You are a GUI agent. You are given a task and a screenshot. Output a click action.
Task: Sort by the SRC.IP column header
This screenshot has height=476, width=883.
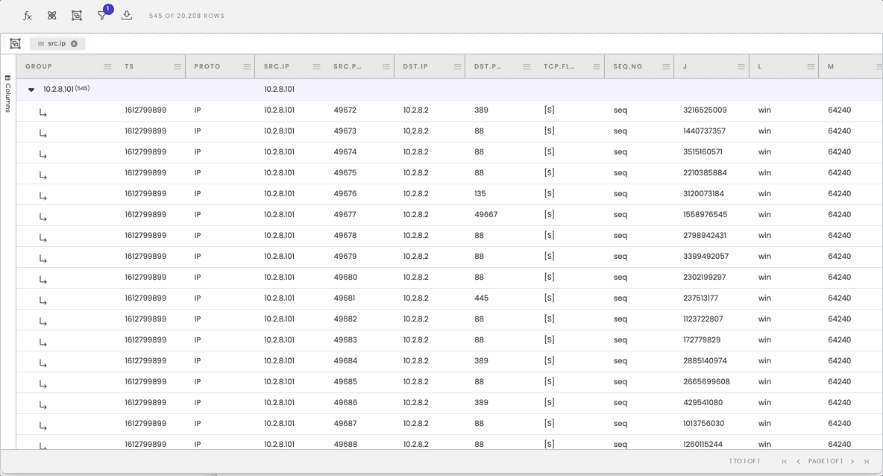pyautogui.click(x=277, y=66)
